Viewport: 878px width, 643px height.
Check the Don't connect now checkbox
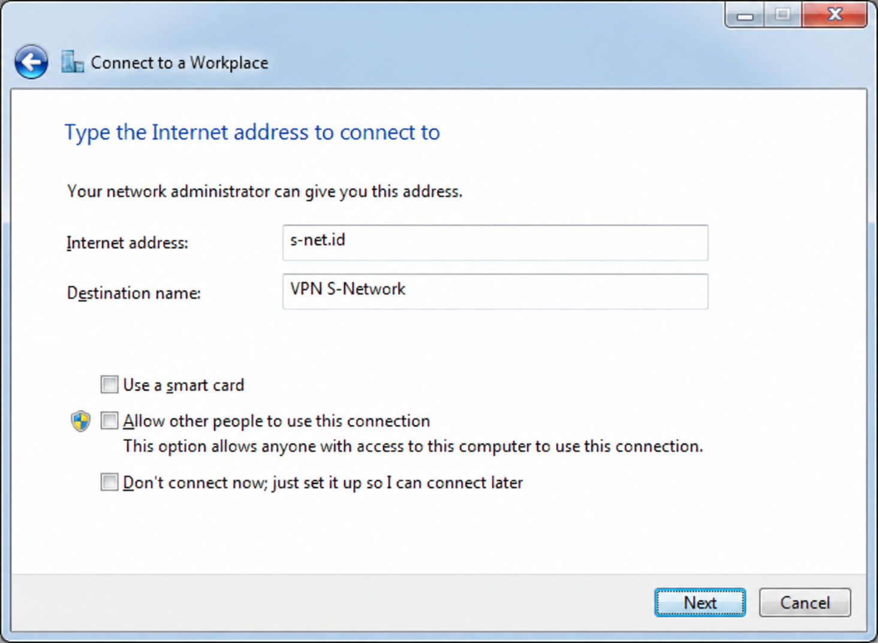(109, 482)
